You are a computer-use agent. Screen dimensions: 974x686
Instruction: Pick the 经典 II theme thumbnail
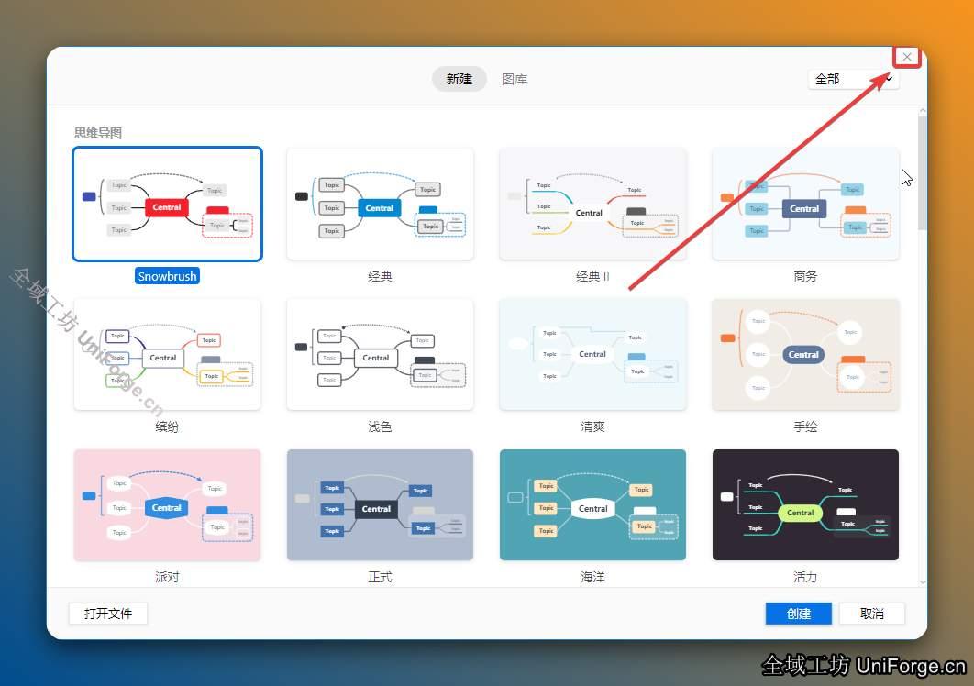(x=592, y=204)
